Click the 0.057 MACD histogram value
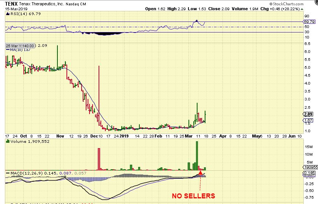The width and height of the screenshot is (318, 204). coord(80,173)
